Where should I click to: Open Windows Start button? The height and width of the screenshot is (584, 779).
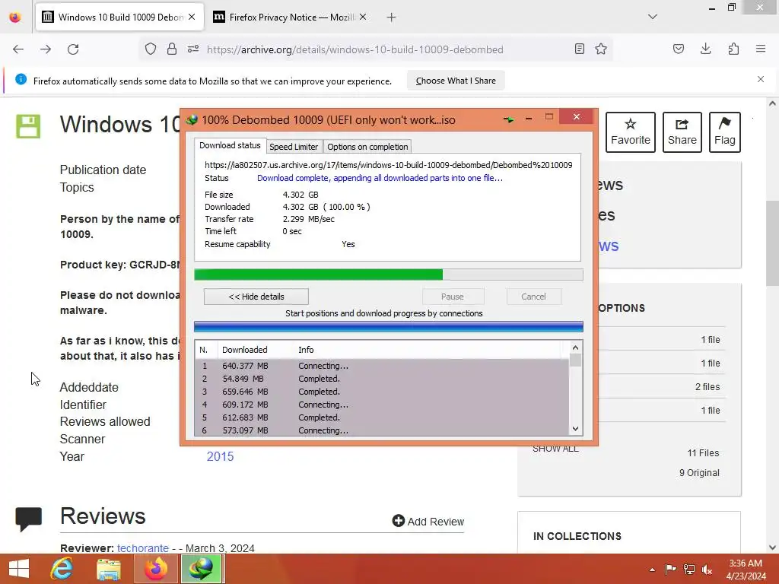pos(19,569)
